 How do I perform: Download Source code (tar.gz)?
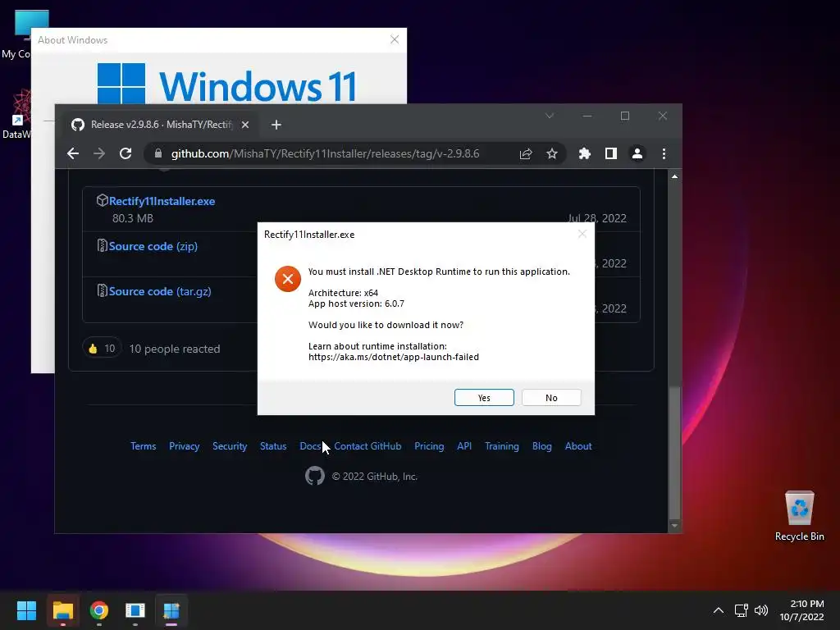(160, 291)
